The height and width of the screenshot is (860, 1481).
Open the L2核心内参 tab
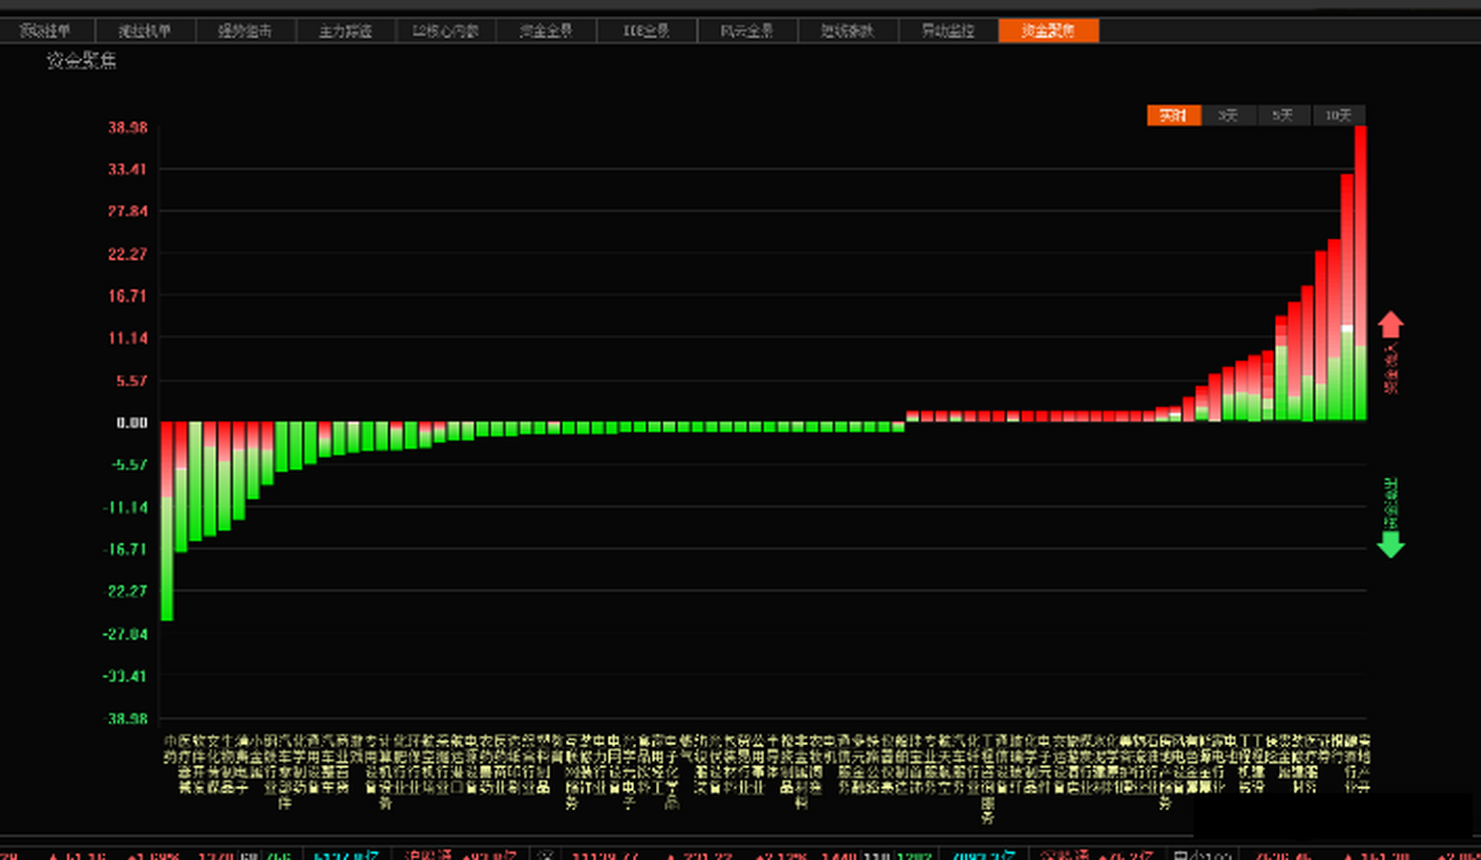(x=446, y=31)
